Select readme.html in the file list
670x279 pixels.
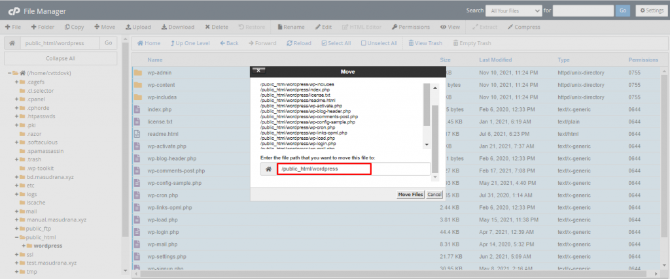(397, 134)
